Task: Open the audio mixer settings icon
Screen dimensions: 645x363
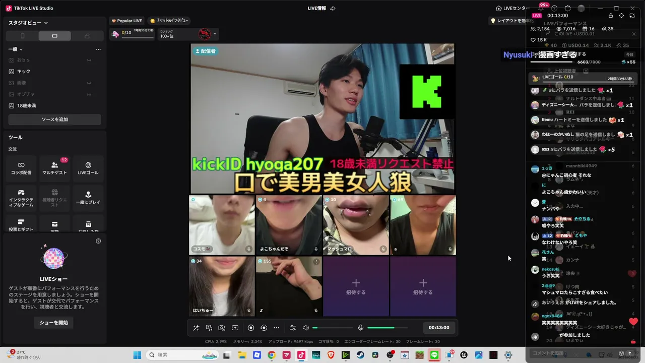Action: coord(293,328)
